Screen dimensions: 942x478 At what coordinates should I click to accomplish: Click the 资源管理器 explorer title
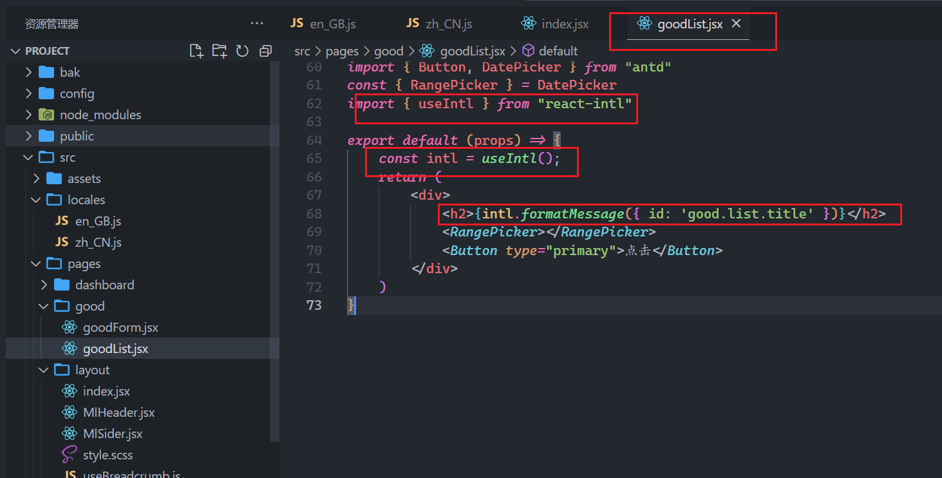(52, 24)
